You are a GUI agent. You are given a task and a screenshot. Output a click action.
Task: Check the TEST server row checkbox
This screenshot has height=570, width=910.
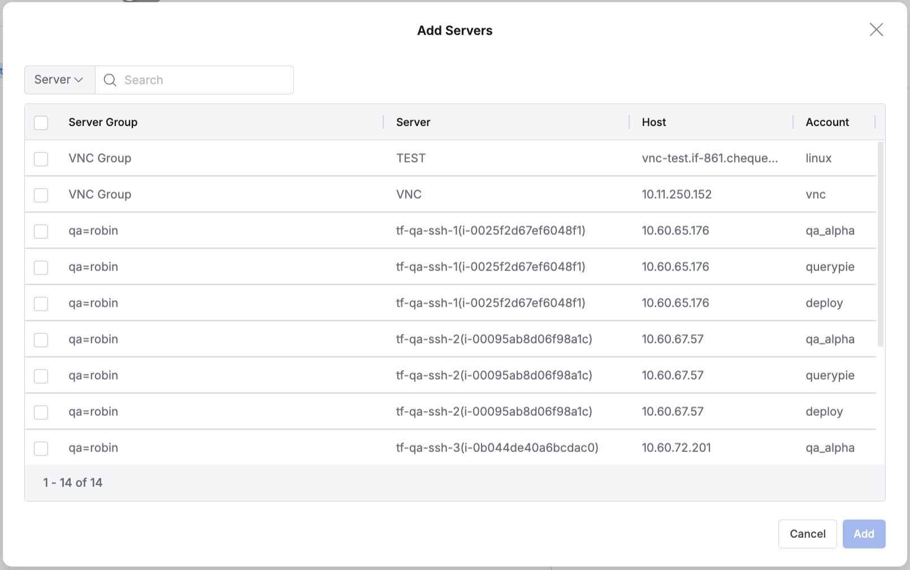pyautogui.click(x=41, y=159)
